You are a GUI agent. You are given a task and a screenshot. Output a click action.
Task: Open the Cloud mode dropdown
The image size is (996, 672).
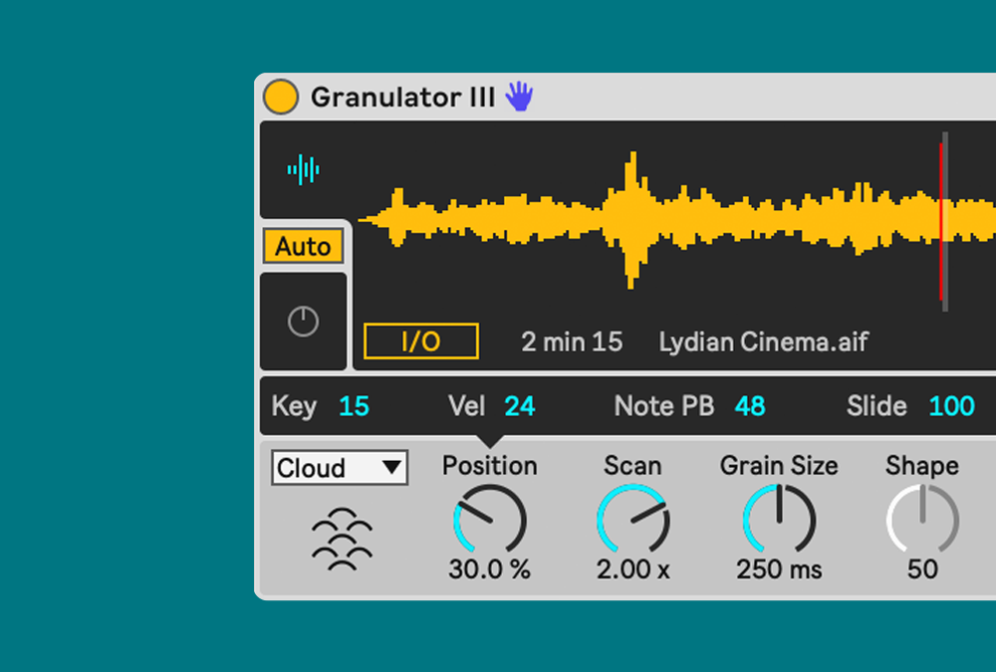[x=339, y=468]
